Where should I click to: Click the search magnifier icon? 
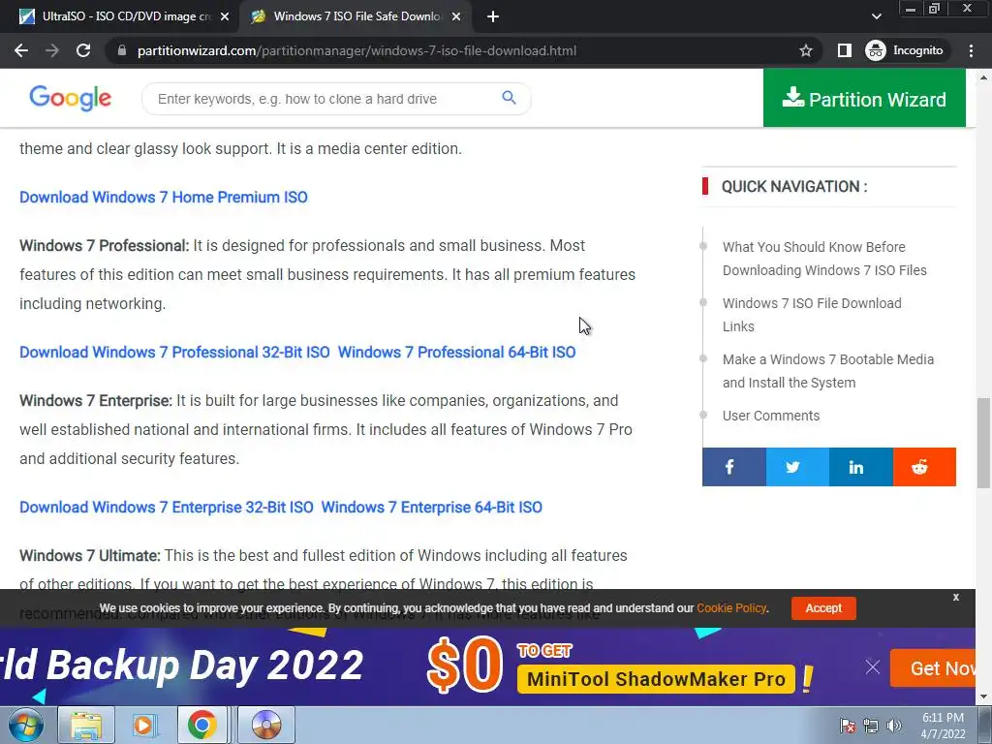[509, 98]
